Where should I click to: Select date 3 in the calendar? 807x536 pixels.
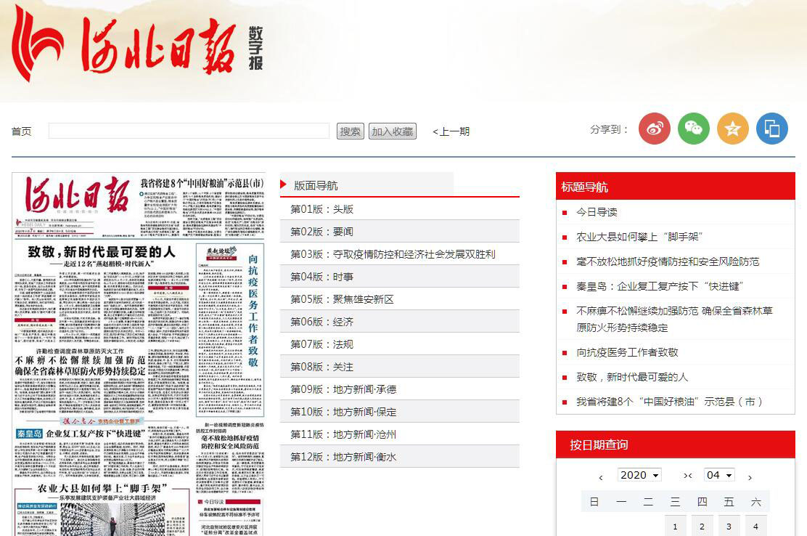pyautogui.click(x=729, y=527)
